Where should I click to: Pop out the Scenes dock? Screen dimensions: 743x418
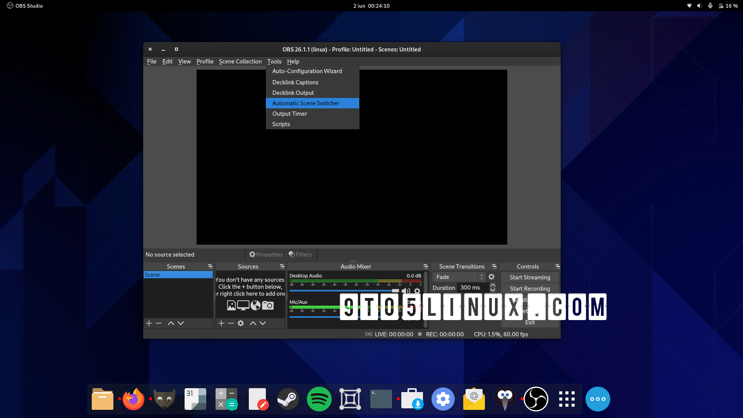[x=210, y=267]
